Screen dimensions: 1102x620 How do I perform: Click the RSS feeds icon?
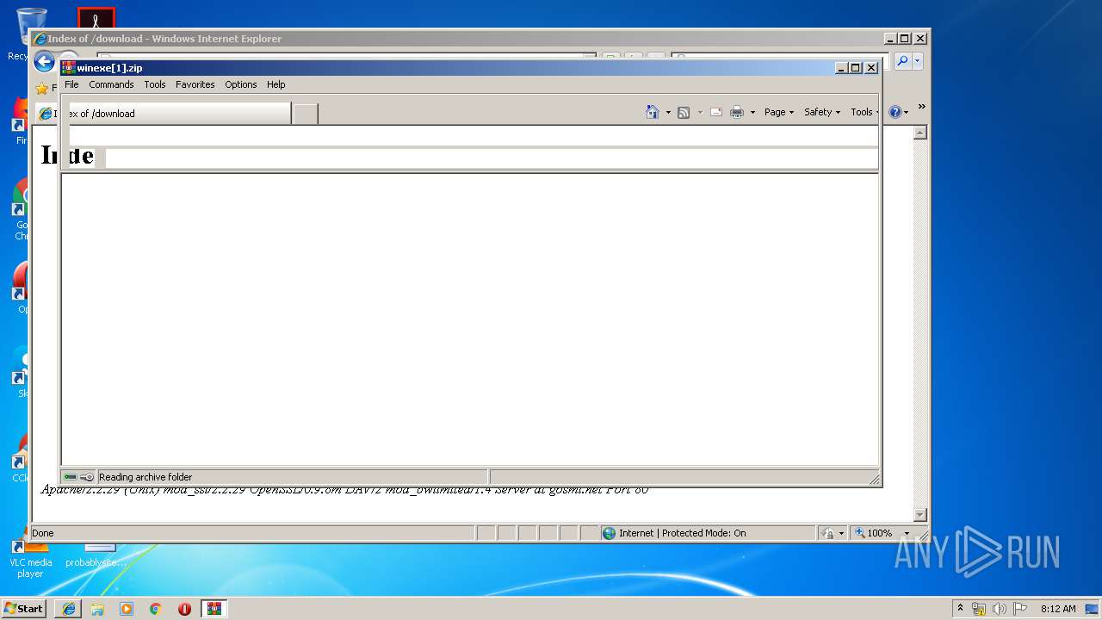tap(684, 112)
